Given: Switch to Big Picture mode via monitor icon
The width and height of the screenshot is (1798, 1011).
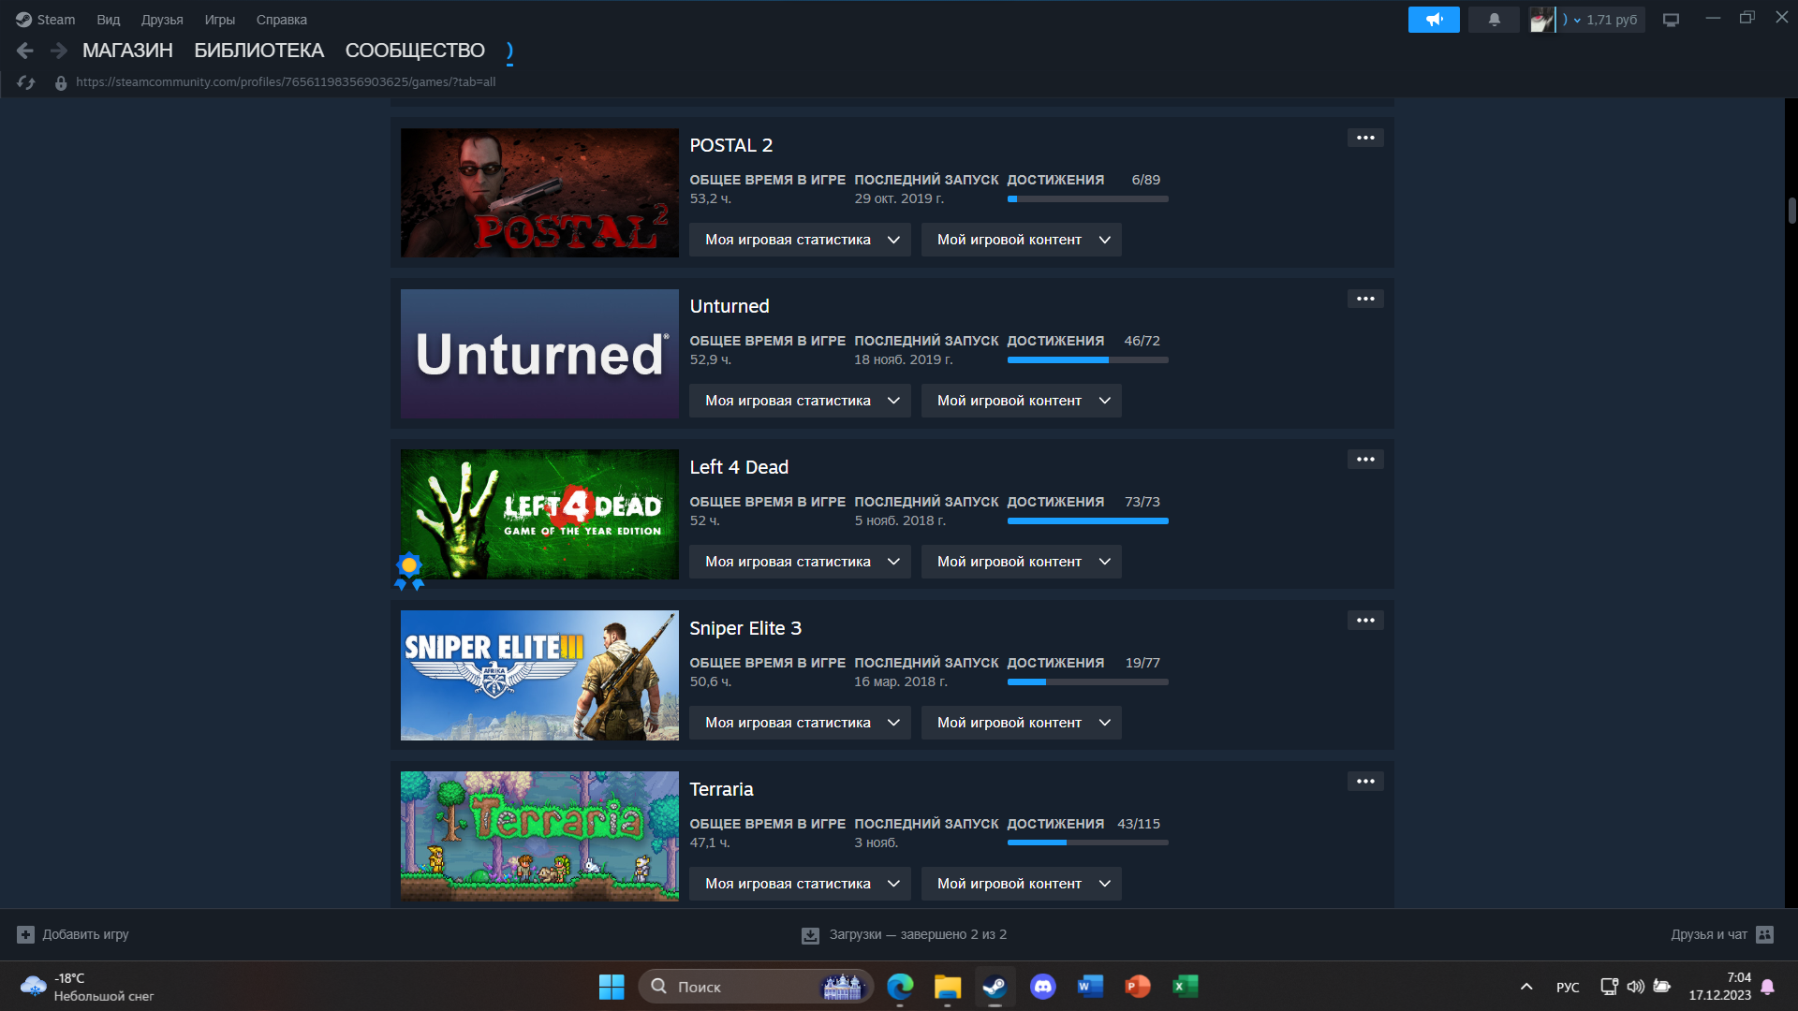Looking at the screenshot, I should (x=1671, y=20).
